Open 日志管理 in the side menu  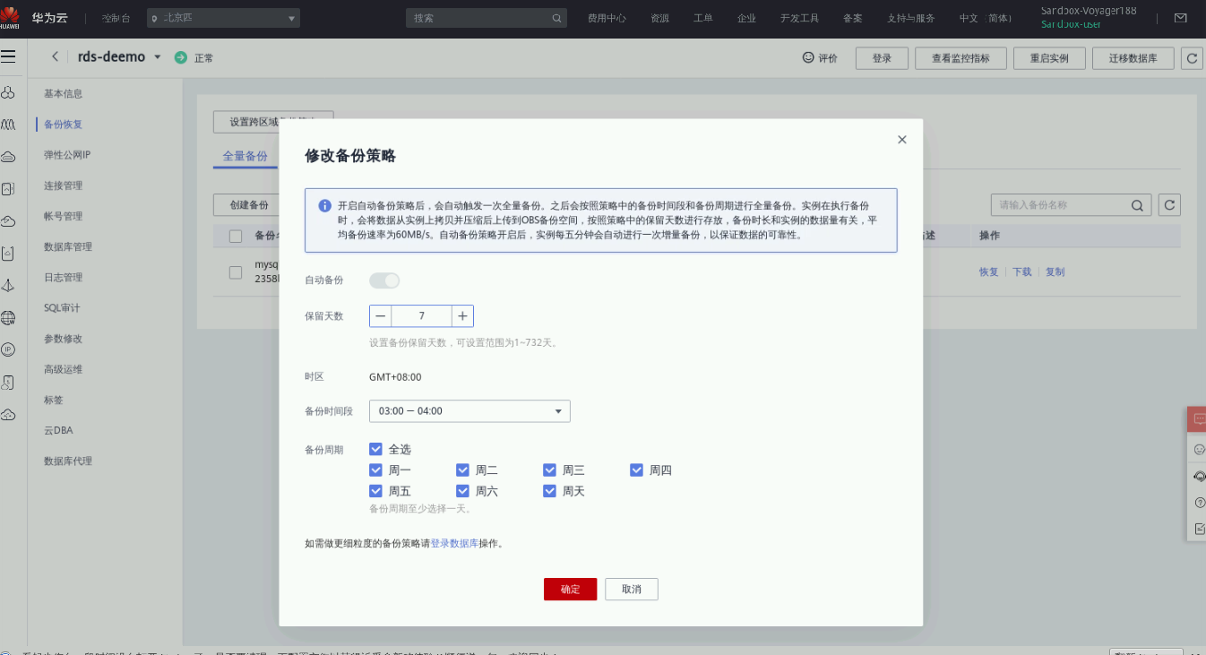click(x=64, y=278)
